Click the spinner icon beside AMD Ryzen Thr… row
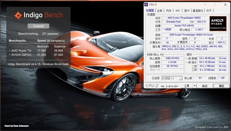Screen dimensions: 231x131 click(x=10, y=50)
